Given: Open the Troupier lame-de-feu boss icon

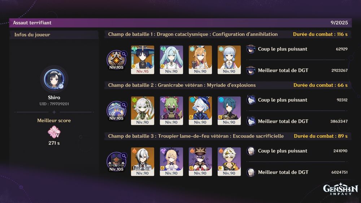Looking at the screenshot, I should point(117,162).
